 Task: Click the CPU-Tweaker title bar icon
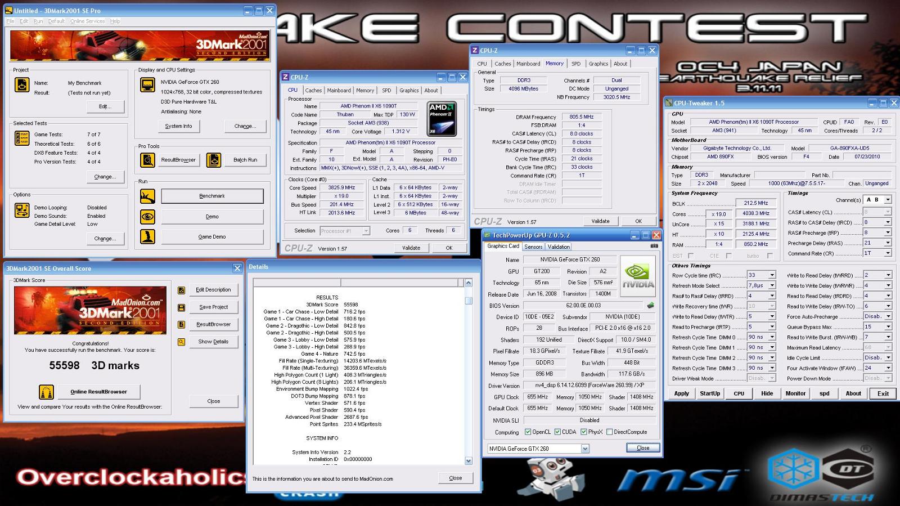669,103
